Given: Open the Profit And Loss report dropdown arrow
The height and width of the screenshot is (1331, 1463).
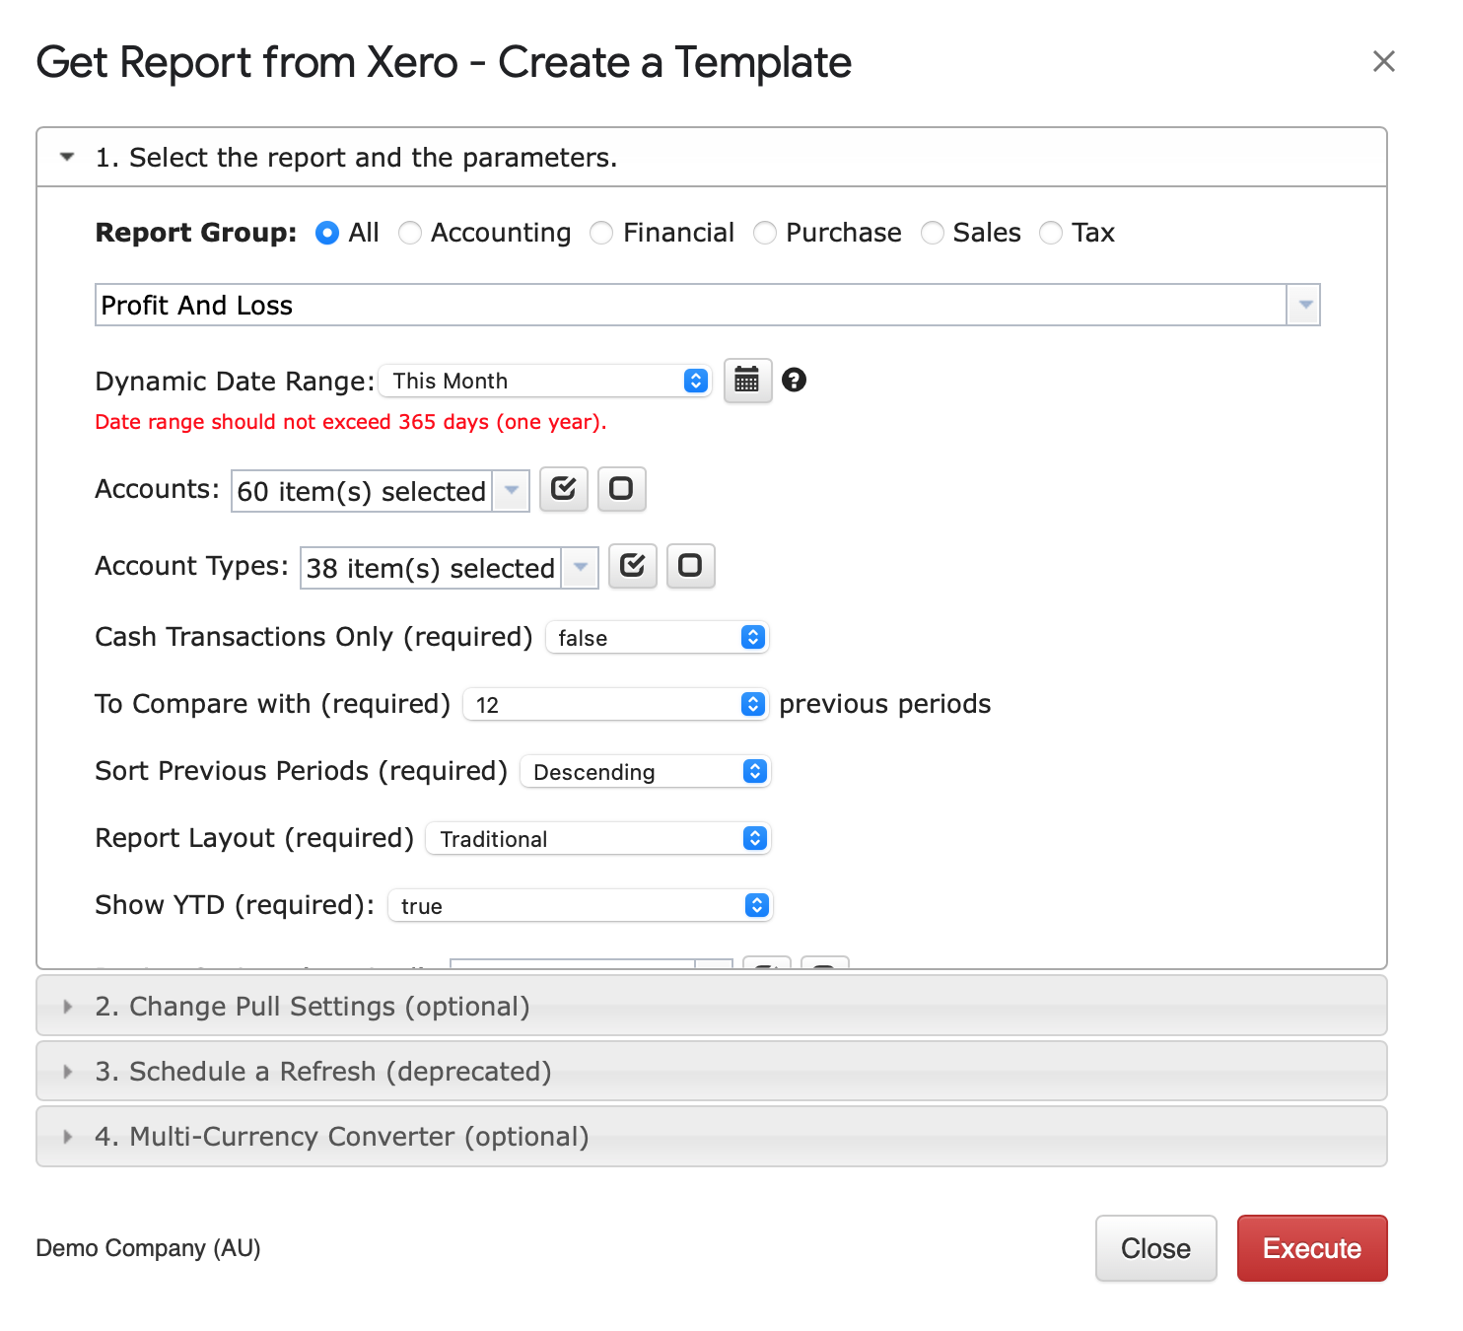Looking at the screenshot, I should coord(1303,305).
